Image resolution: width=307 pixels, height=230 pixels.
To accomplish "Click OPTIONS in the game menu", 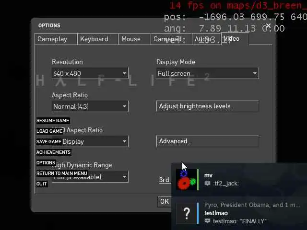I will (x=46, y=163).
